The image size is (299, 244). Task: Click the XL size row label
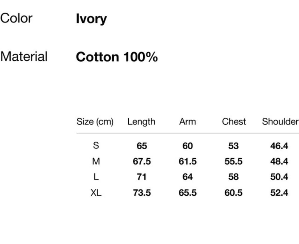point(96,193)
